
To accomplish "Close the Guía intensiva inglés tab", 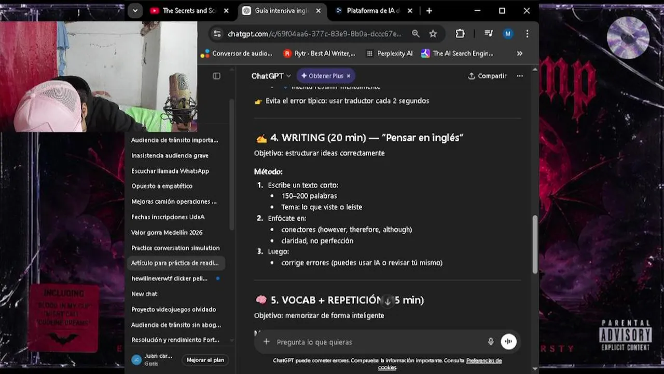I will coord(318,10).
